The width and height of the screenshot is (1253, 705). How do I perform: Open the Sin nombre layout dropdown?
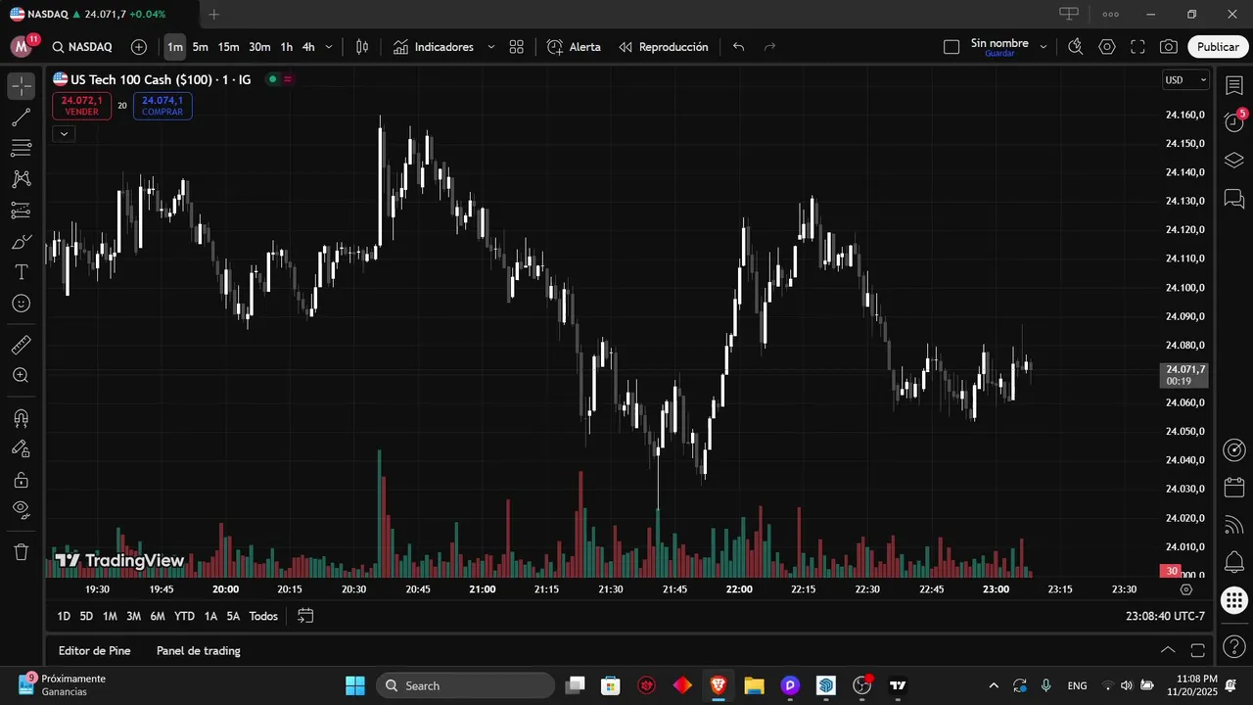pyautogui.click(x=1044, y=47)
